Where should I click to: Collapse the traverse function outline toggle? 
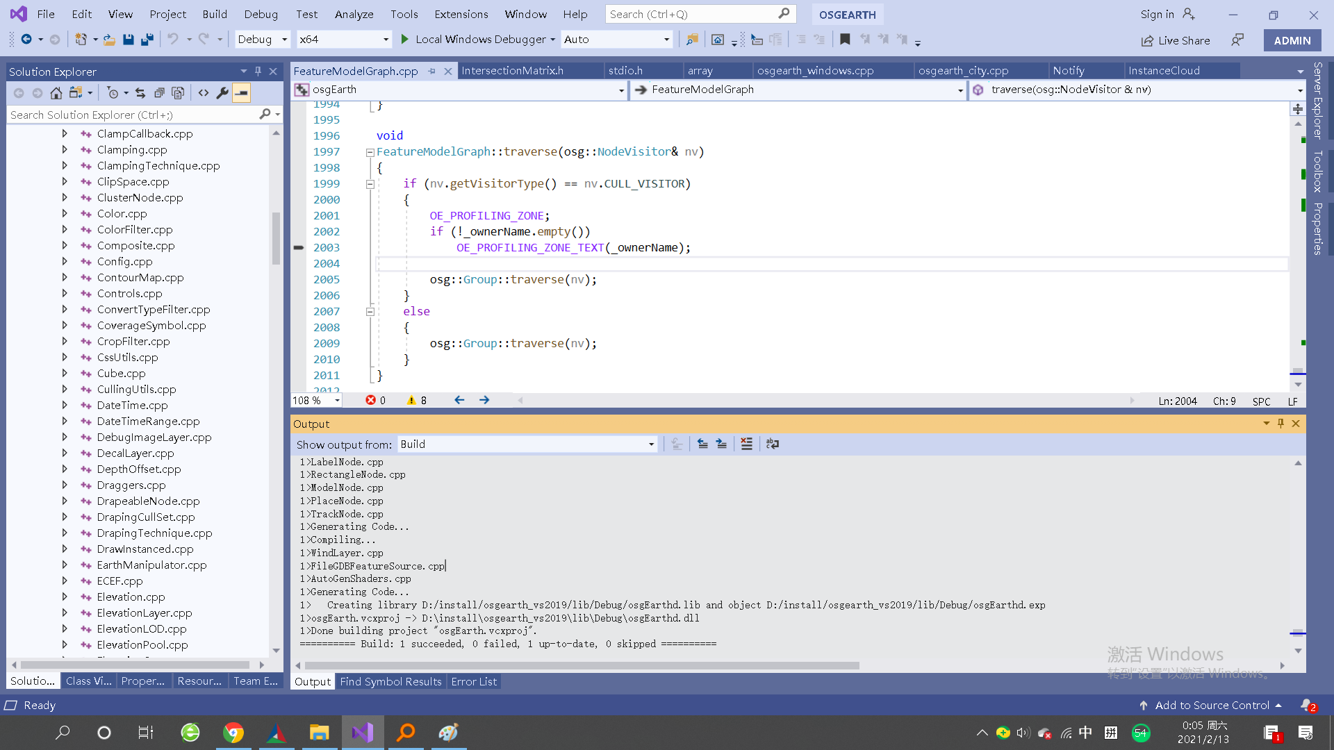tap(370, 152)
